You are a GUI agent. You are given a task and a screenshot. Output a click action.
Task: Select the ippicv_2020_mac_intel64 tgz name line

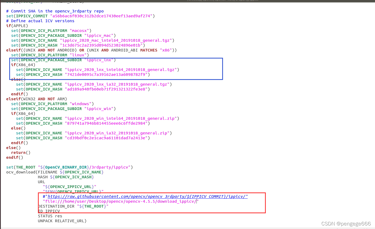pyautogui.click(x=93, y=40)
